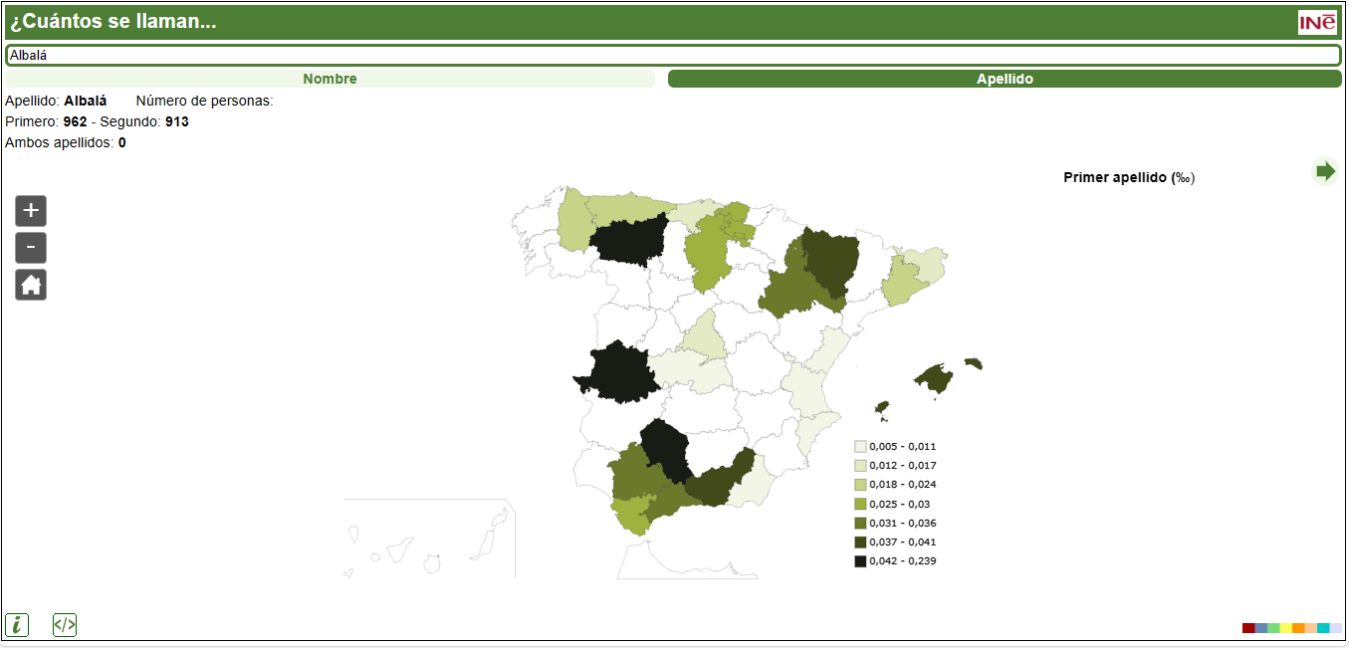
Task: Select the orange color theme swatch
Action: 1298,628
